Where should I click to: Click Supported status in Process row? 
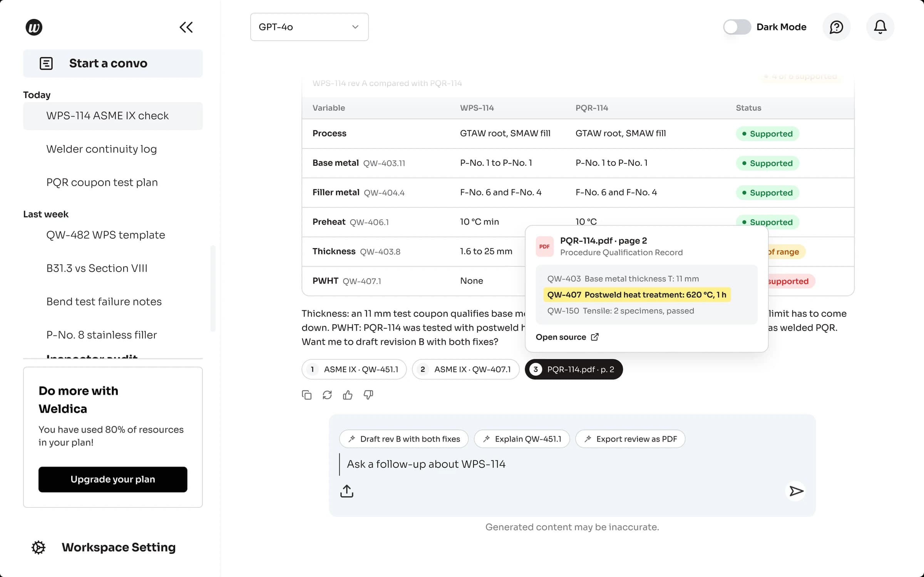(x=767, y=133)
